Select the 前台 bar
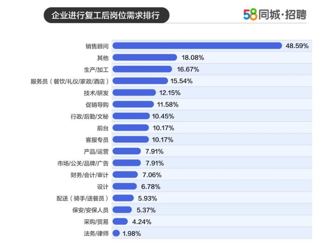329x246 pixels. coord(130,128)
